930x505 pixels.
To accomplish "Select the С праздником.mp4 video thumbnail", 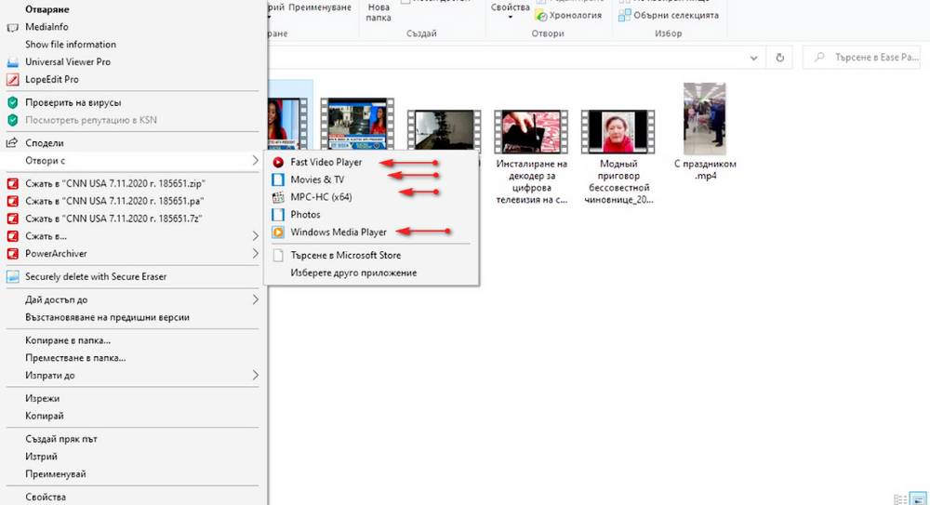I will pyautogui.click(x=705, y=119).
